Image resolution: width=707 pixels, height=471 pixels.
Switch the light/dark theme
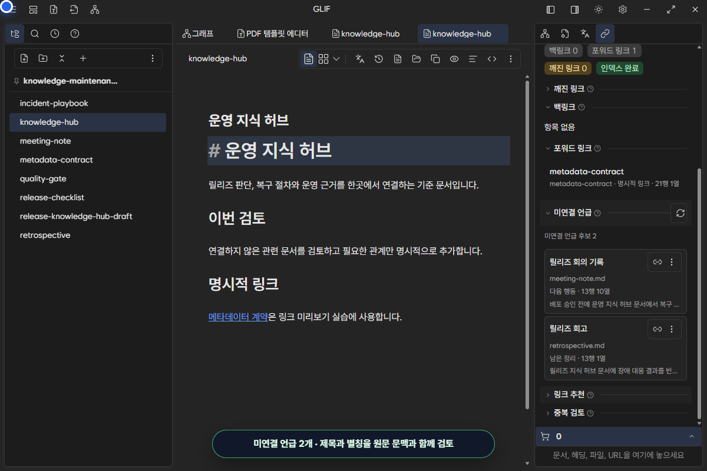click(x=599, y=9)
